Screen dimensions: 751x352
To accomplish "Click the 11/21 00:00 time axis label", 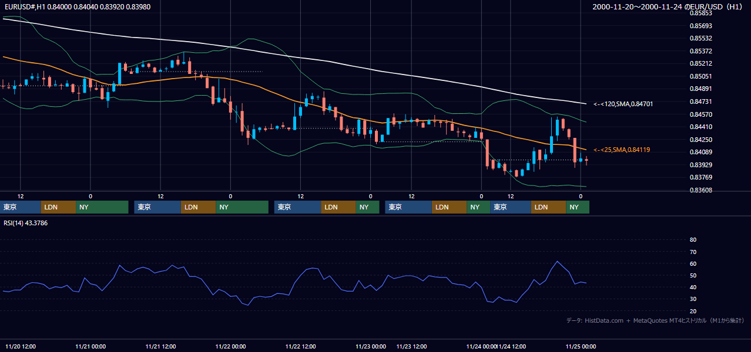I will click(90, 347).
